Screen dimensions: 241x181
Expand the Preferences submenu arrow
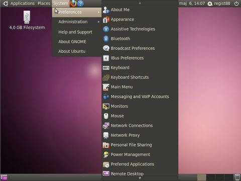pyautogui.click(x=98, y=12)
